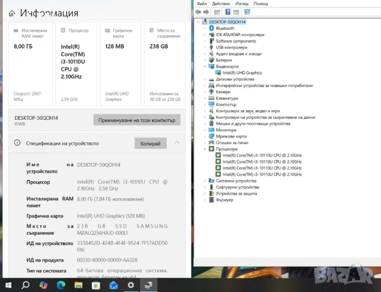The image size is (381, 292).
Task: Click the Help question-mark toolbar icon
Action: click(x=228, y=12)
